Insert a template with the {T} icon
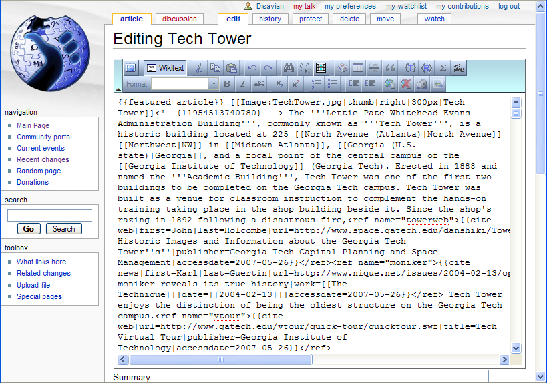The image size is (547, 383). pyautogui.click(x=411, y=68)
